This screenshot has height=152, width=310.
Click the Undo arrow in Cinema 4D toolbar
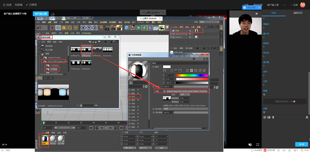39,28
